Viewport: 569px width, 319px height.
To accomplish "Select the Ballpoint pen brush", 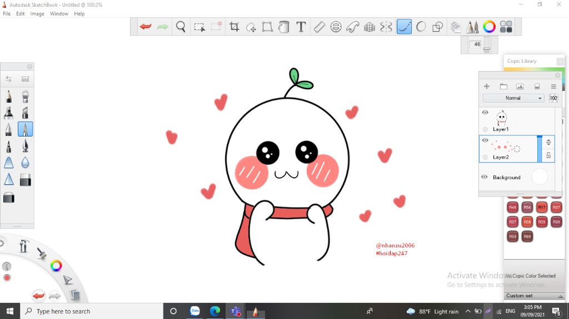I will 9,129.
